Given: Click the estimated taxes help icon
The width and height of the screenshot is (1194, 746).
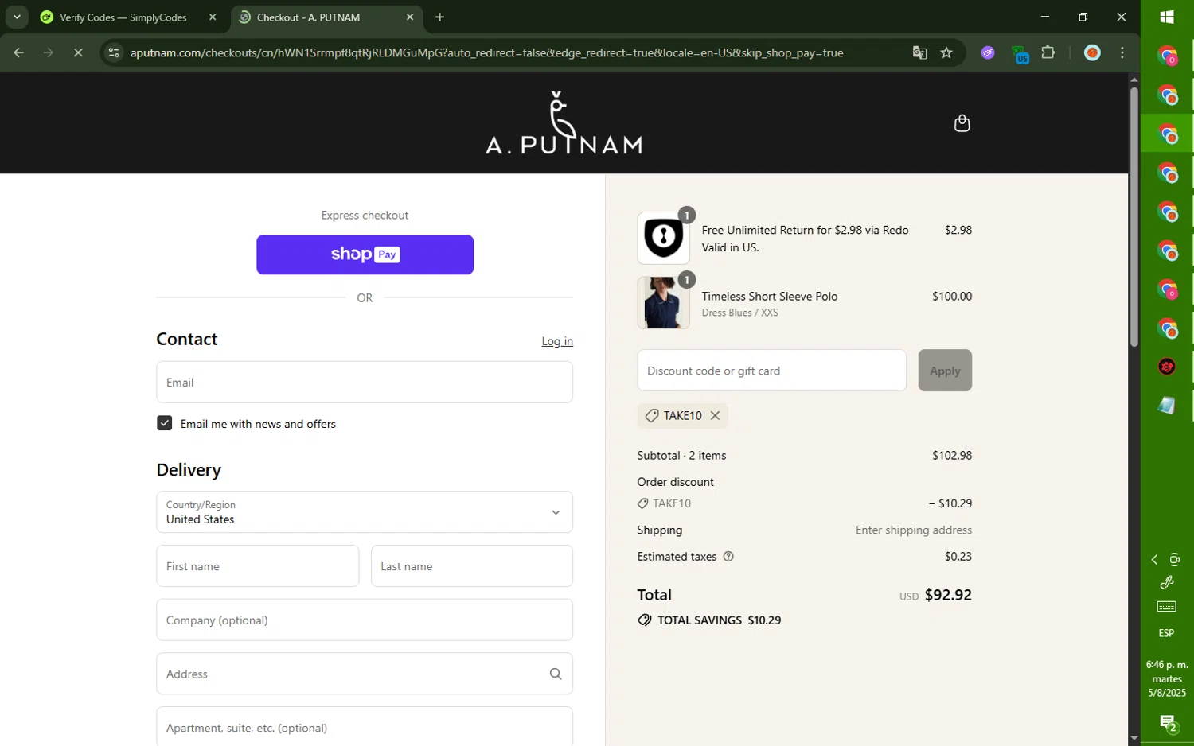Looking at the screenshot, I should (728, 557).
